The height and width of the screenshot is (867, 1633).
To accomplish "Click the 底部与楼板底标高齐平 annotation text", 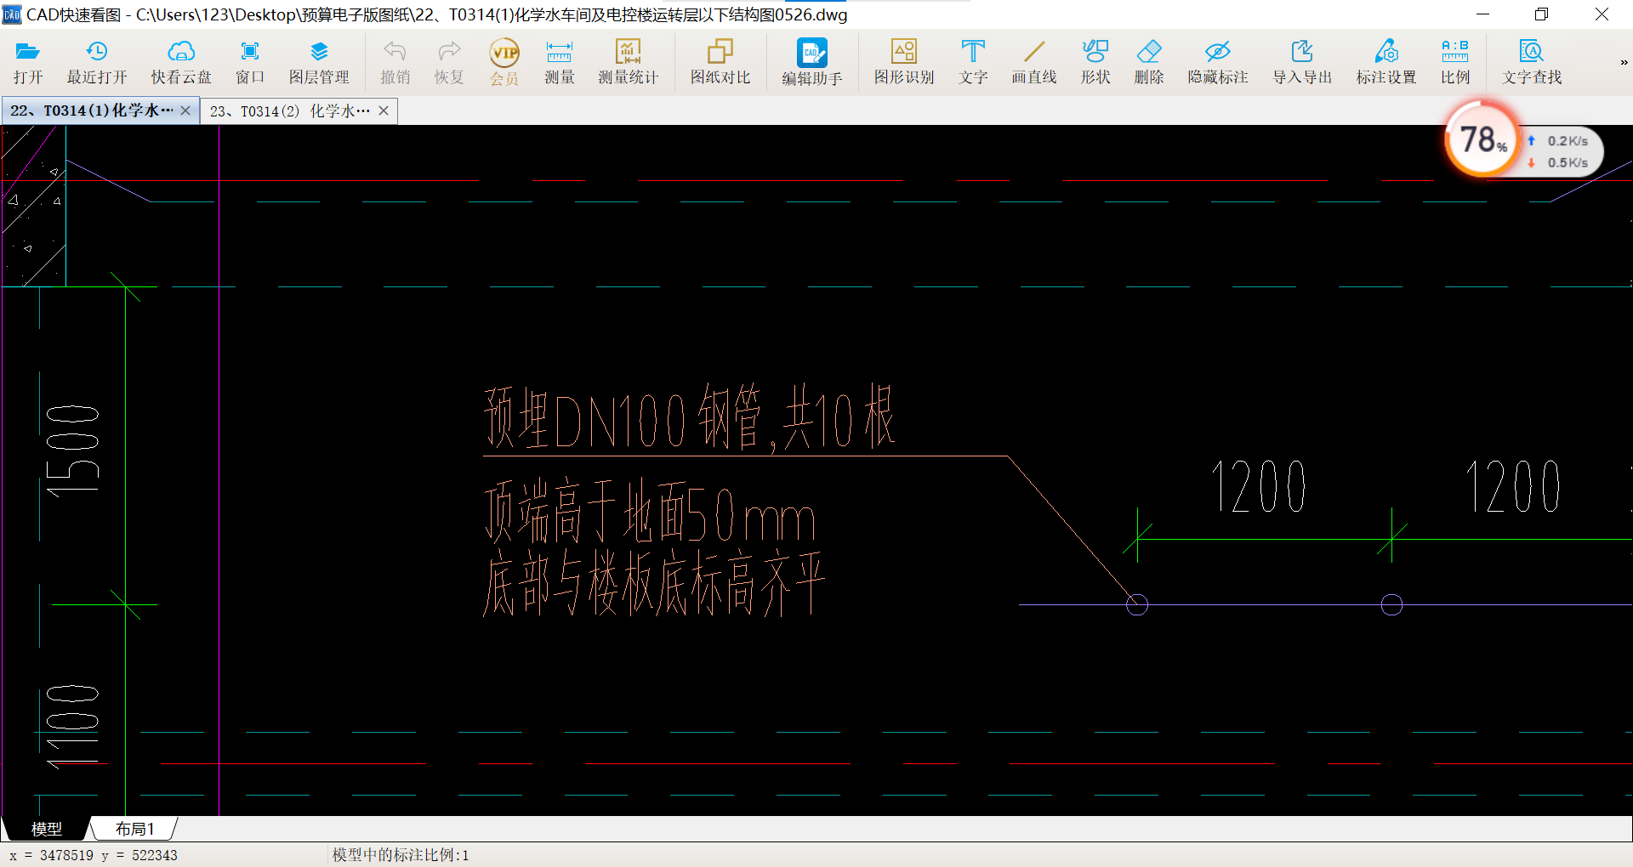I will pos(653,583).
